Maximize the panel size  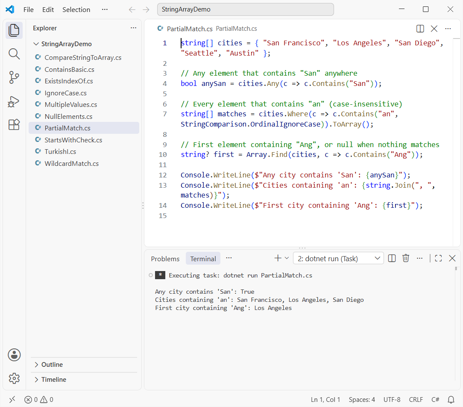point(439,258)
